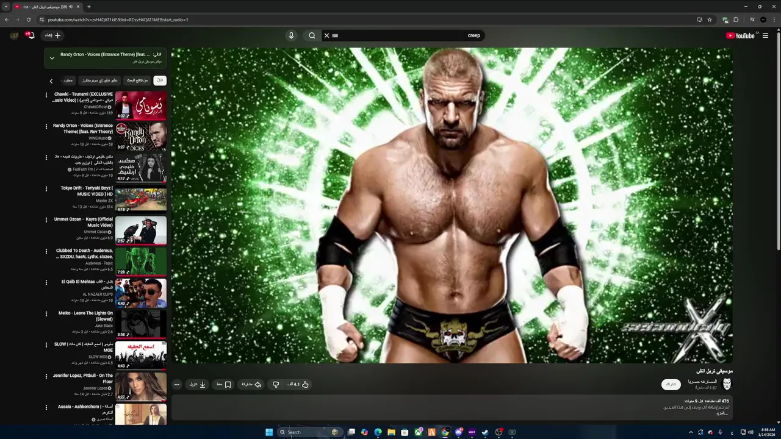Screen dimensions: 781x439
Task: Open Chawki Tsunami video thumbnail
Action: point(141,105)
